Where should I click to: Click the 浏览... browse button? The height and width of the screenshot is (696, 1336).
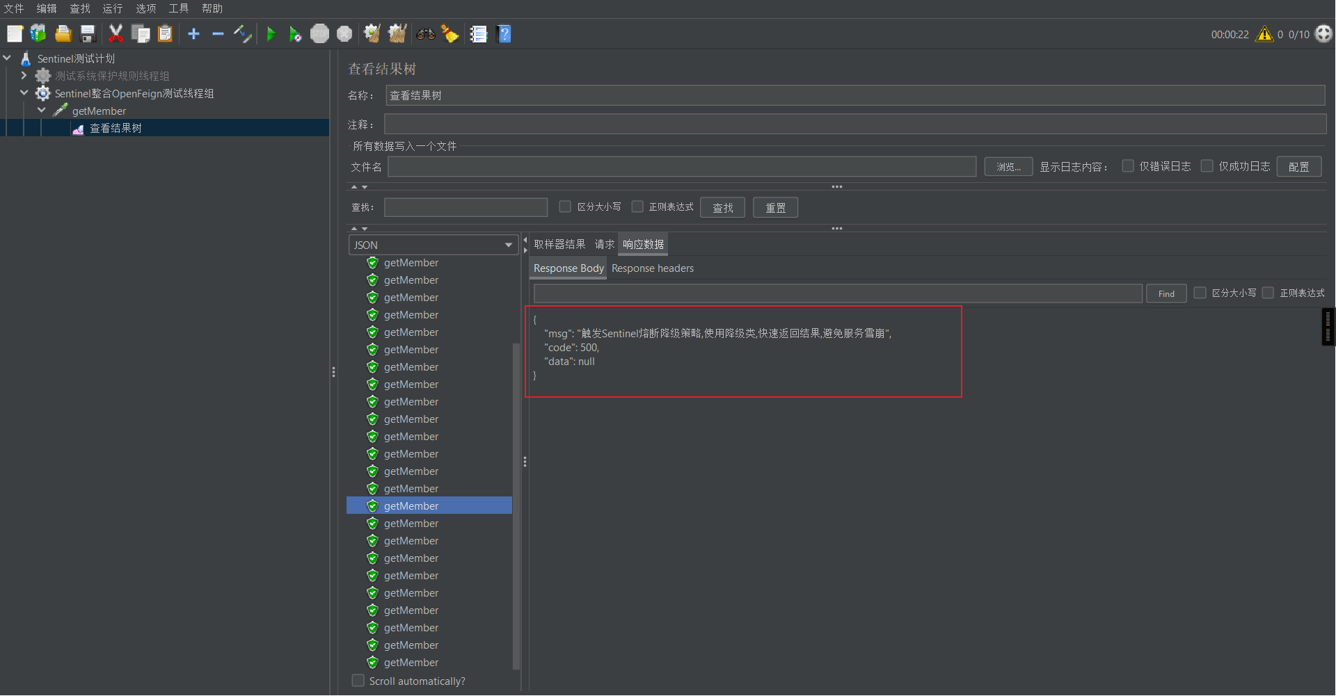click(x=1008, y=167)
